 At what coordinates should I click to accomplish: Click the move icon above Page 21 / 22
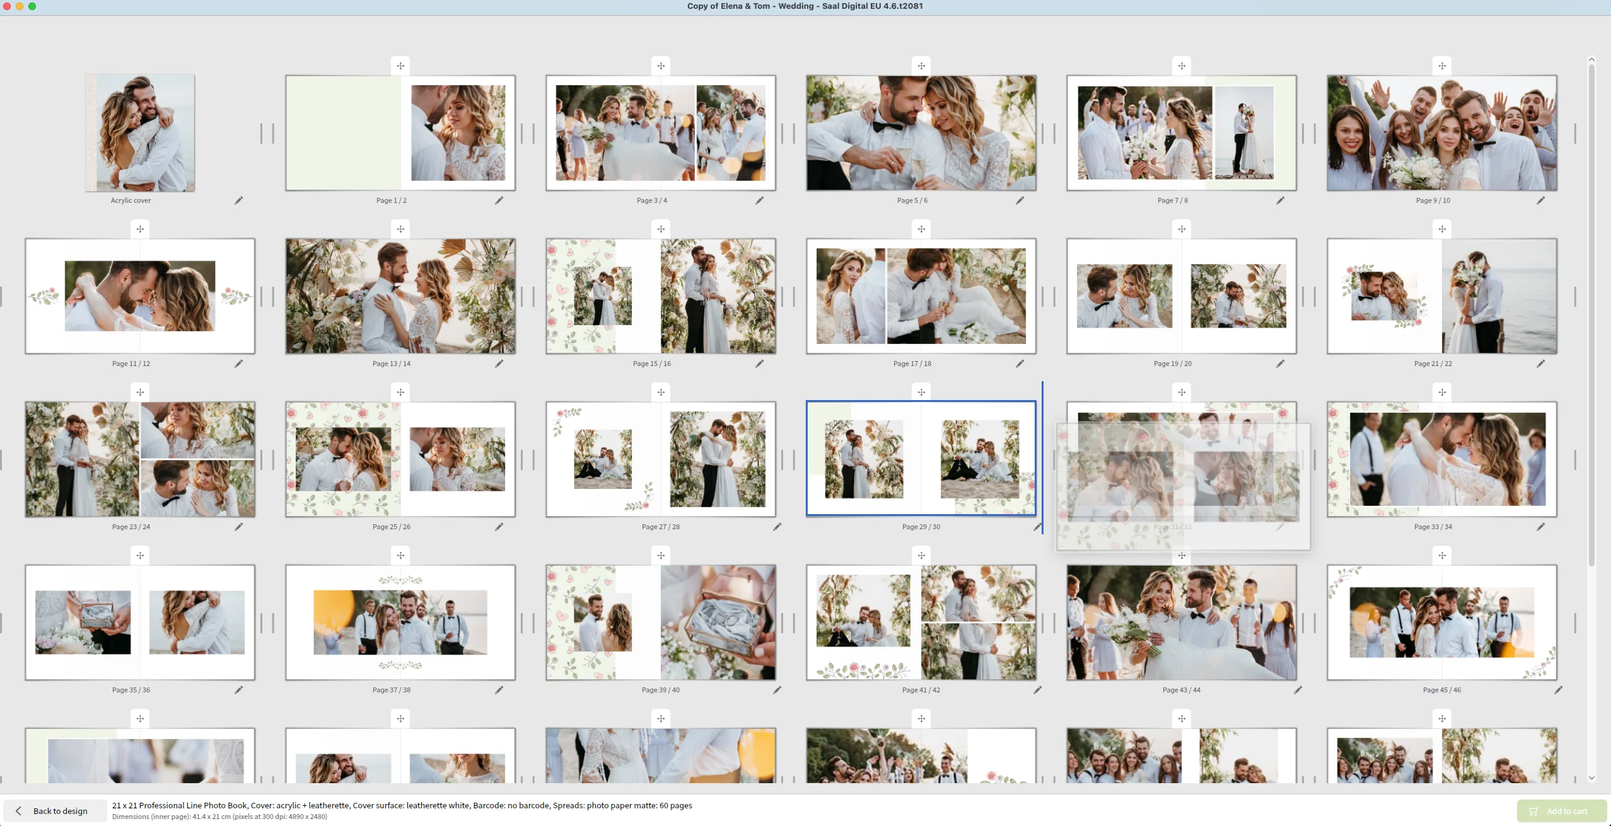pyautogui.click(x=1442, y=229)
